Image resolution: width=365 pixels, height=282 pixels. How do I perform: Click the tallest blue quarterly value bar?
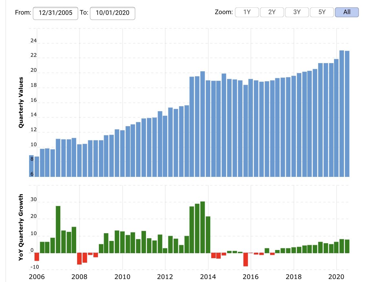point(342,114)
